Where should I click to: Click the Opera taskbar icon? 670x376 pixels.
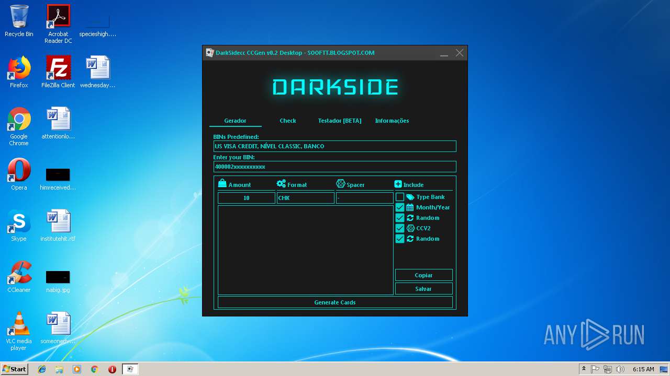point(112,369)
